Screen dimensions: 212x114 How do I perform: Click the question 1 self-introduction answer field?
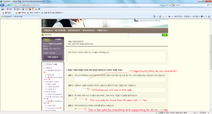pyautogui.click(x=120, y=80)
